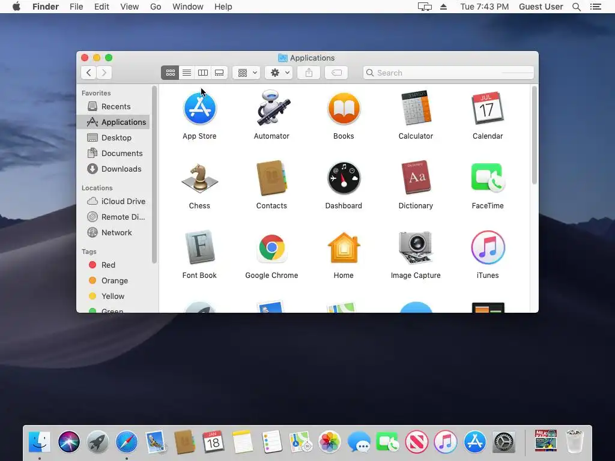Switch to gallery view
615x461 pixels.
pyautogui.click(x=219, y=73)
